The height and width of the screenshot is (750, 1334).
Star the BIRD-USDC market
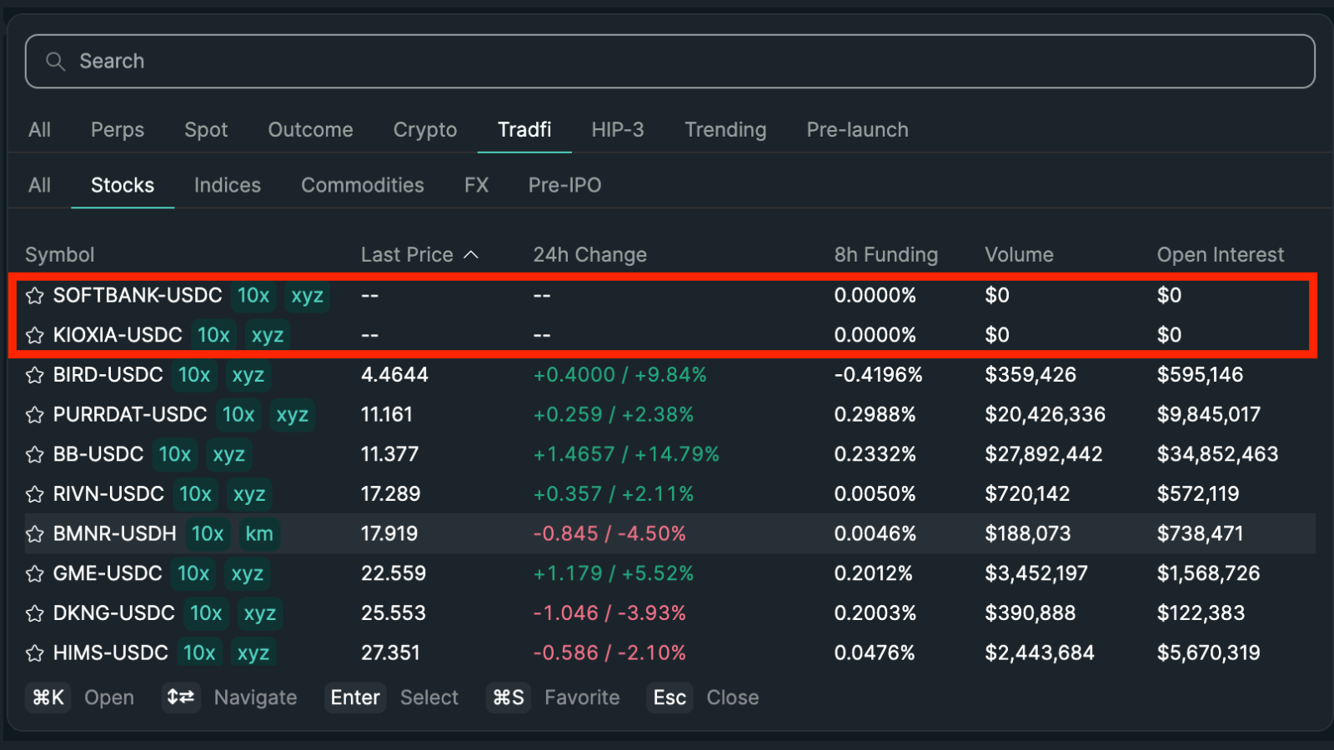point(35,375)
